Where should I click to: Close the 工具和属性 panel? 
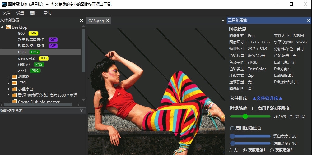point(308,21)
